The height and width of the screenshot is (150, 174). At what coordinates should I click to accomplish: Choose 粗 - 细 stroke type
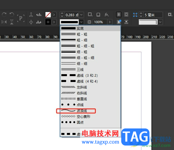point(90,40)
